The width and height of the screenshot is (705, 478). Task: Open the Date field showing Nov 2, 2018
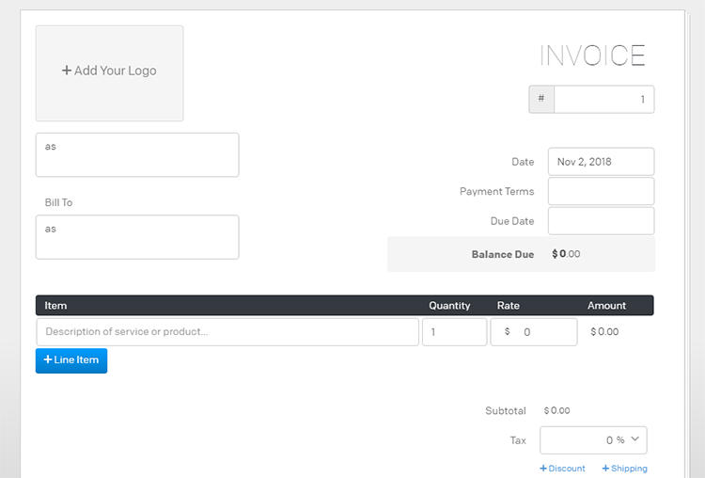point(601,162)
